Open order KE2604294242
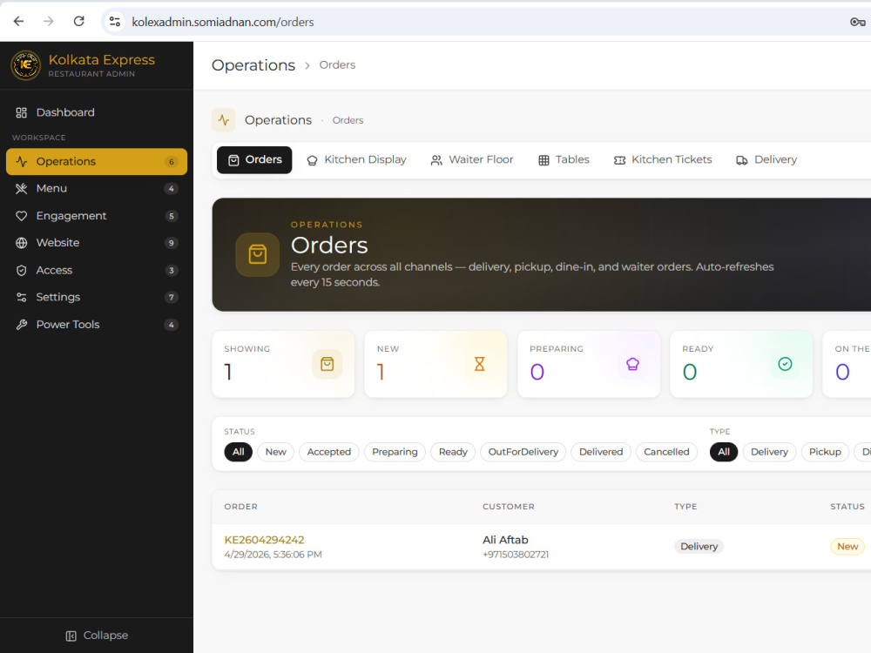 [x=265, y=540]
